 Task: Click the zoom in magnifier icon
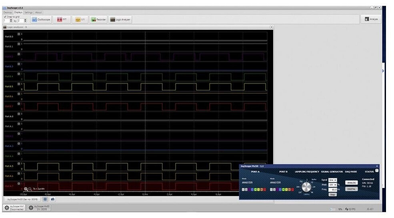tap(26, 189)
